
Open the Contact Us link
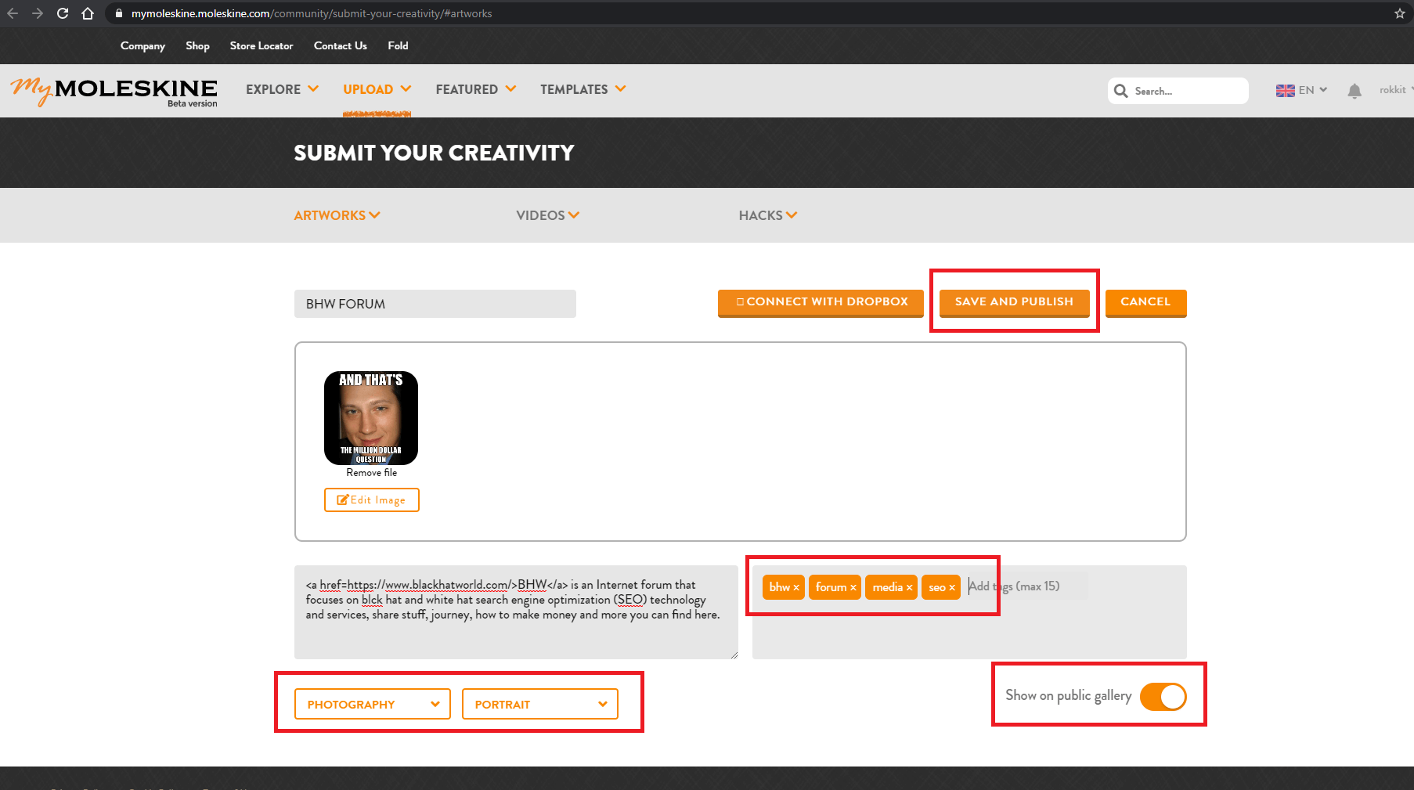pyautogui.click(x=341, y=45)
